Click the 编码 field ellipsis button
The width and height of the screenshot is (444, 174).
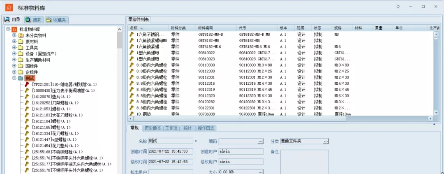tap(260, 141)
